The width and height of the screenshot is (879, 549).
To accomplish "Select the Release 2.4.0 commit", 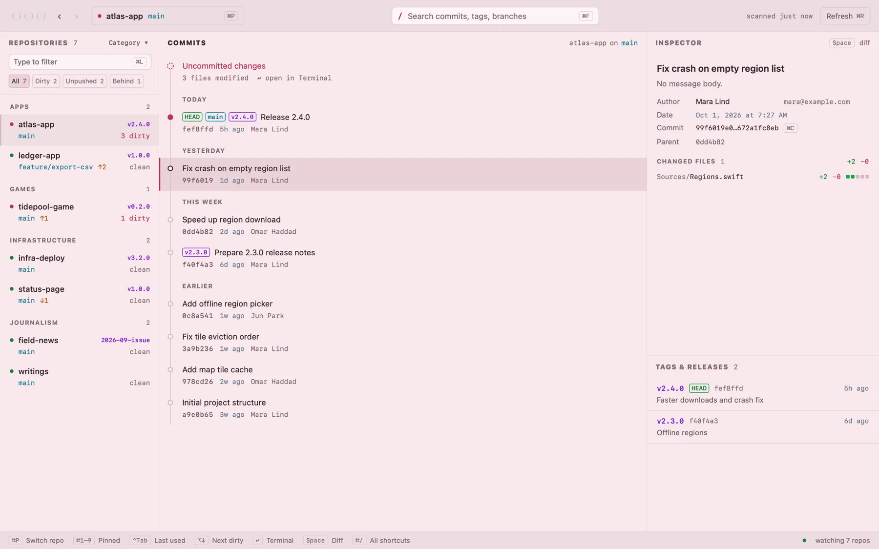I will coord(403,123).
